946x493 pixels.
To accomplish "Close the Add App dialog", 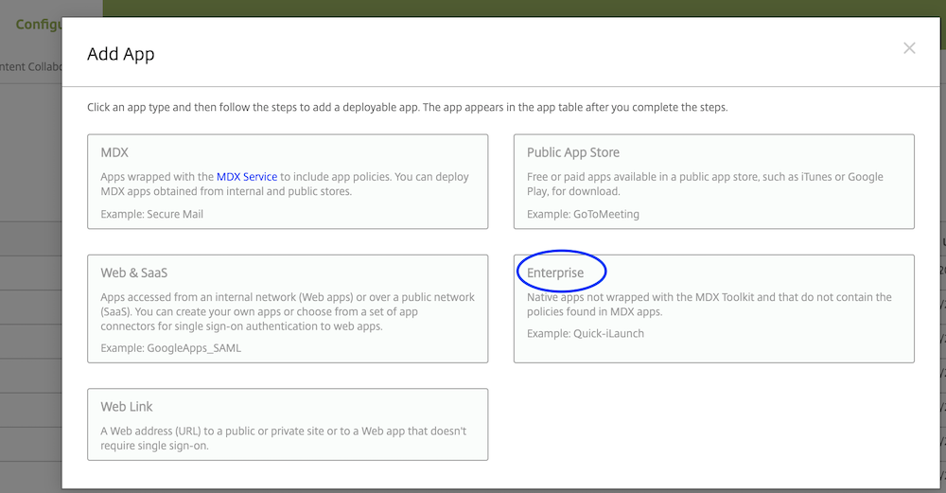I will [909, 48].
